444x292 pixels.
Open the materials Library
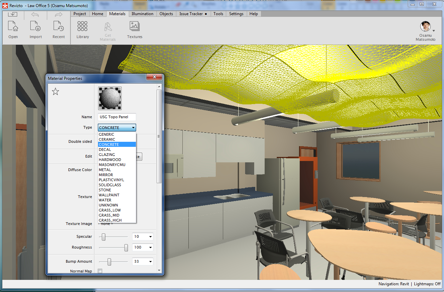83,26
